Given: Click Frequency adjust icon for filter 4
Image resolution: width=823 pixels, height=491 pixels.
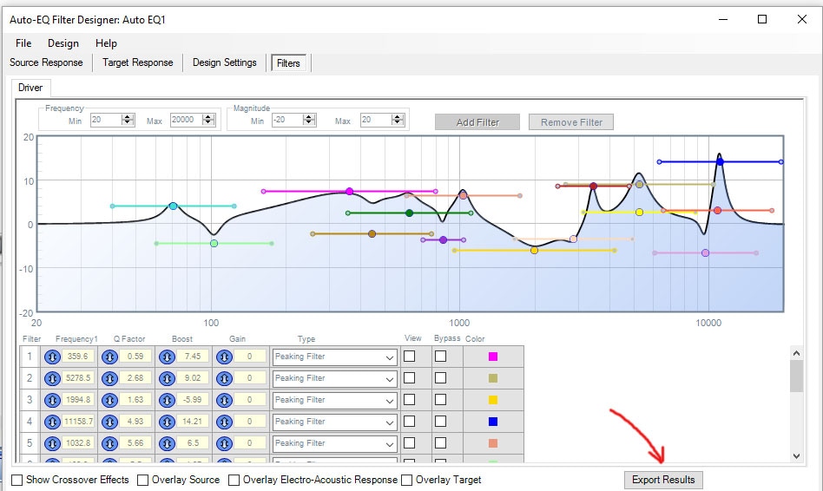Looking at the screenshot, I should point(52,422).
